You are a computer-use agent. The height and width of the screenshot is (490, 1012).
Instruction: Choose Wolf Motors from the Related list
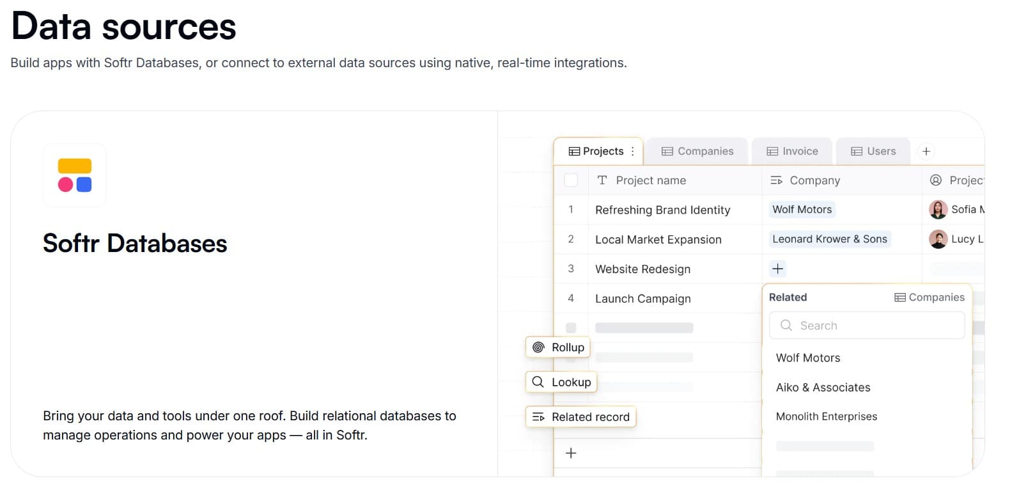tap(808, 358)
